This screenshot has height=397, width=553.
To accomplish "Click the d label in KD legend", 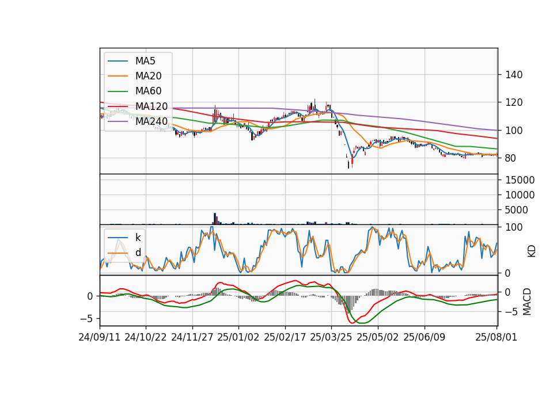I will click(138, 253).
